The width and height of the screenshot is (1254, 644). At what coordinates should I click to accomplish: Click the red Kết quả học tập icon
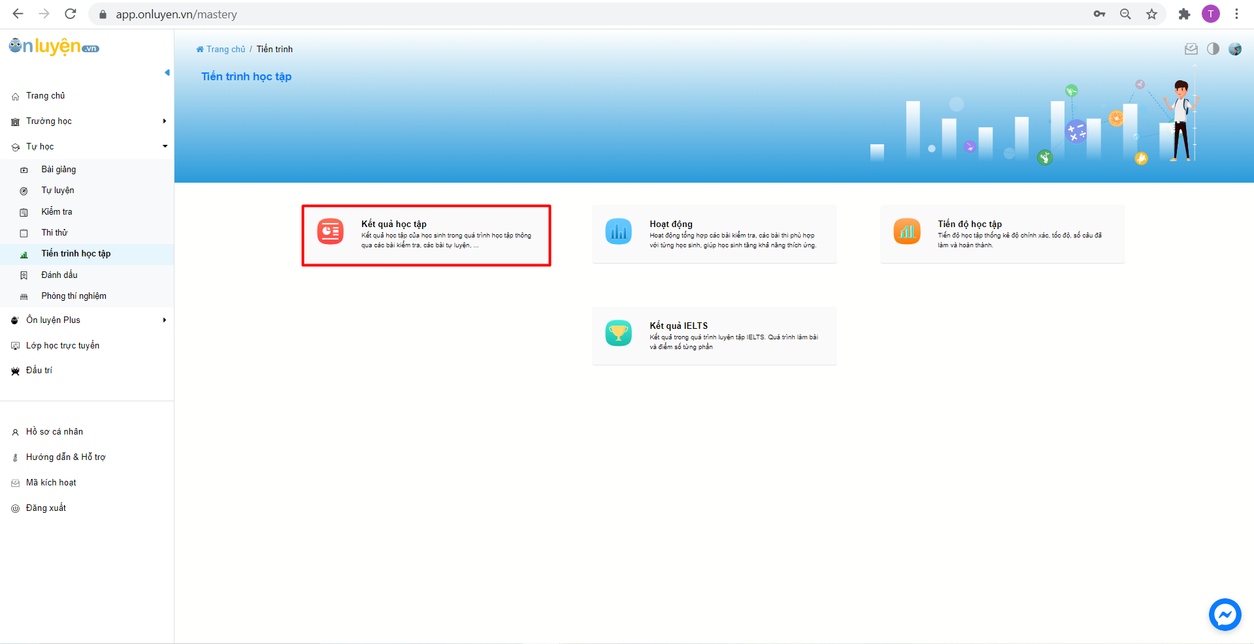point(330,232)
